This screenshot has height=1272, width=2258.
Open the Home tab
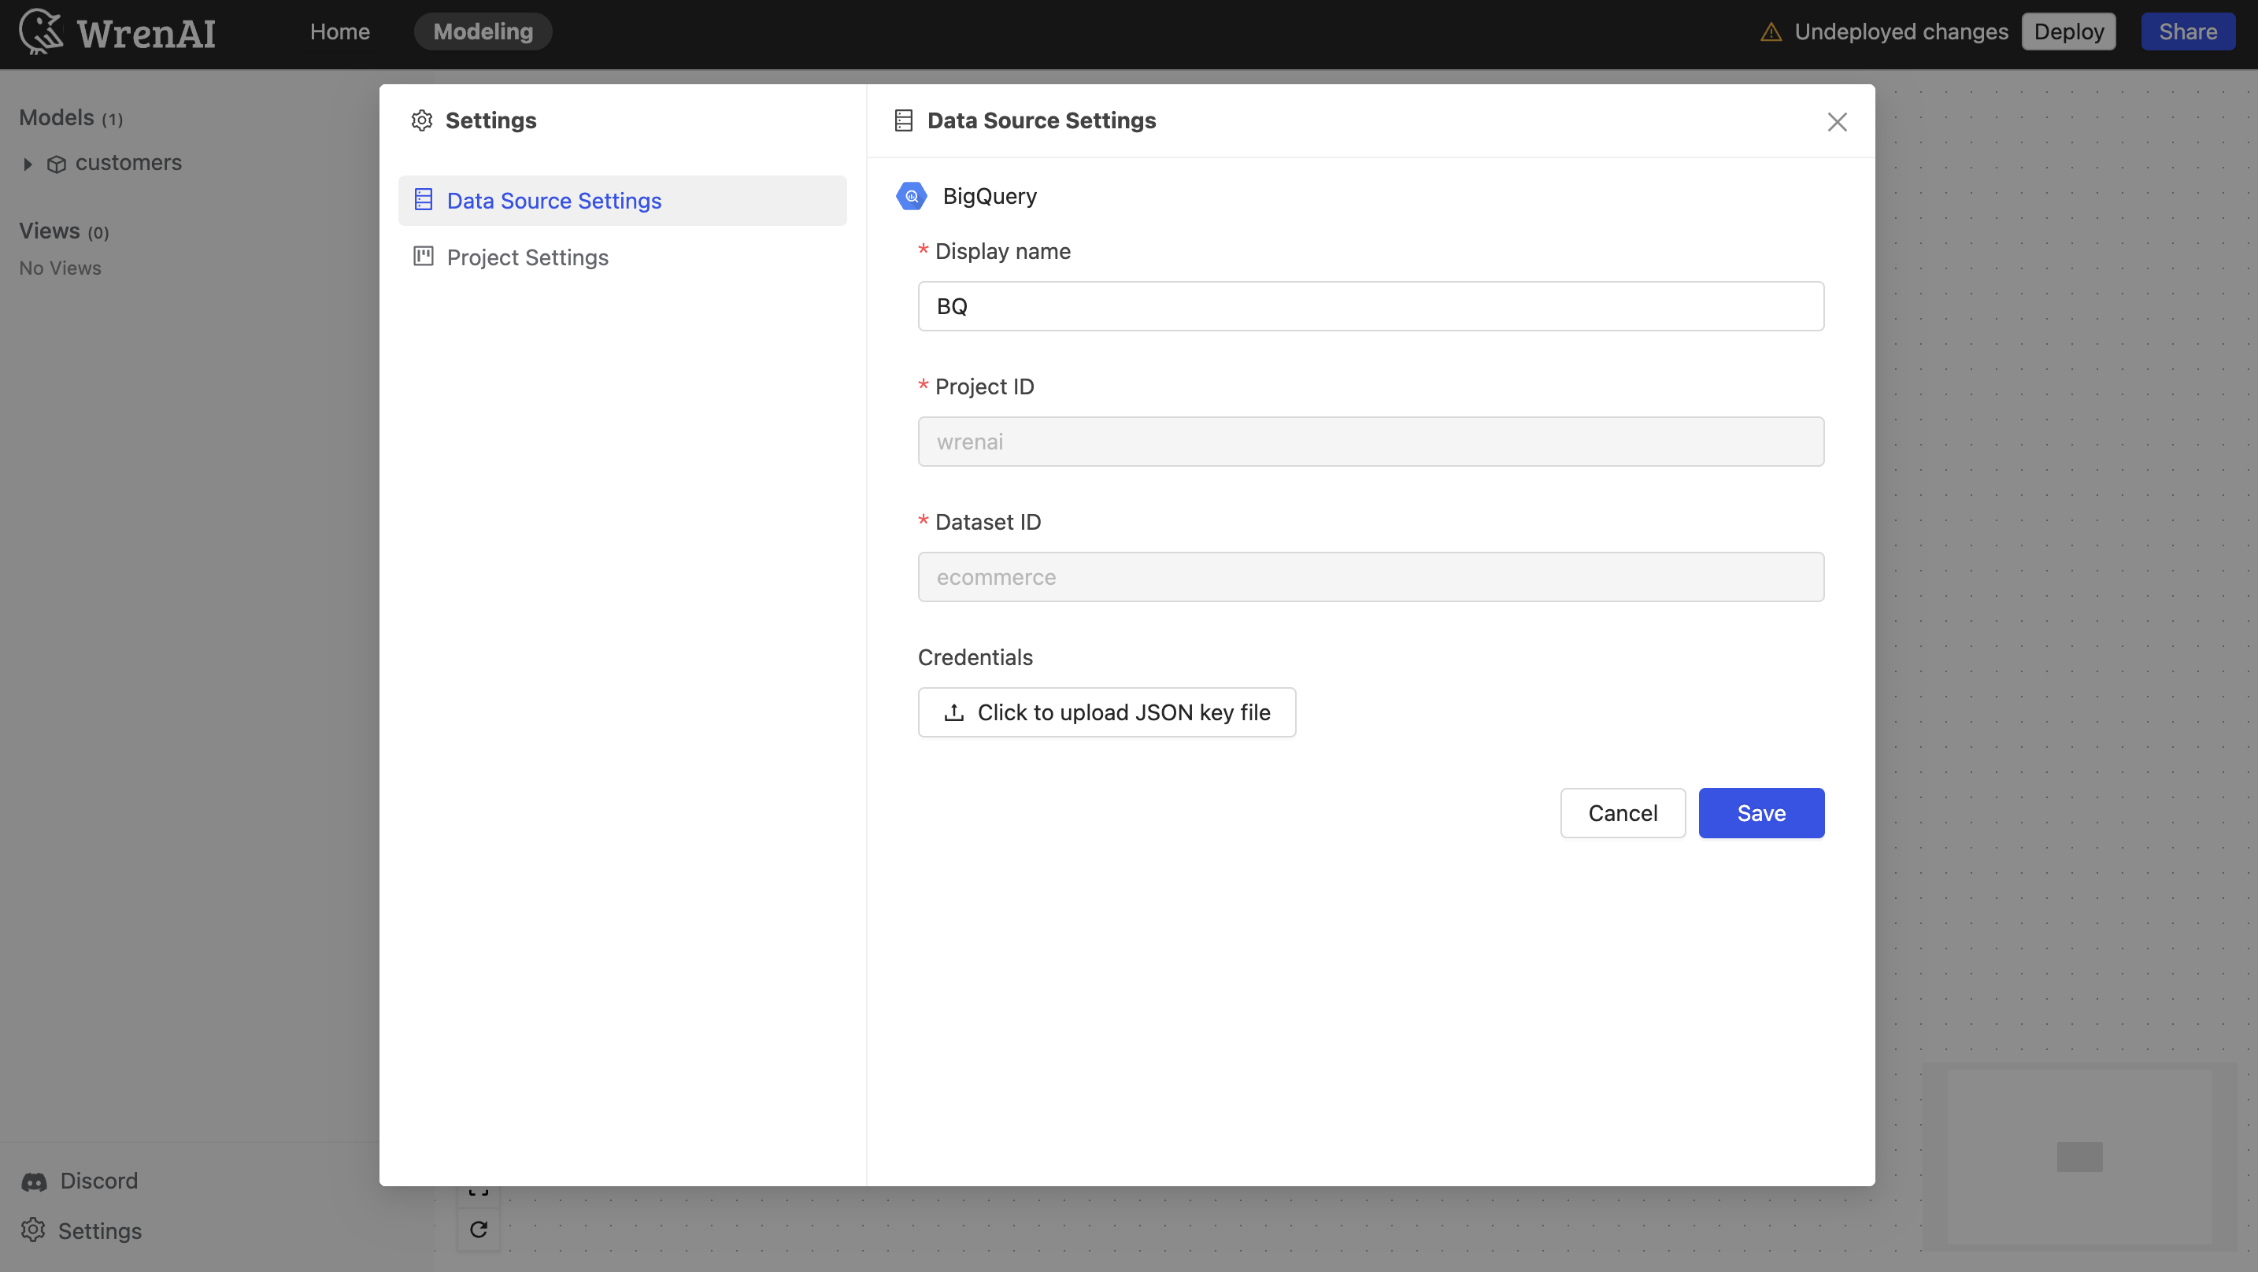pyautogui.click(x=340, y=31)
